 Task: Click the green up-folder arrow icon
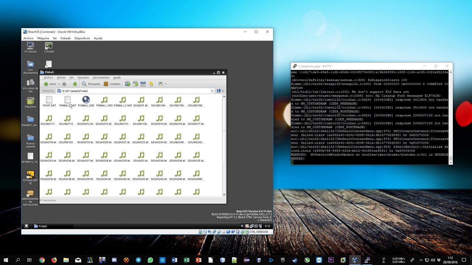pos(75,84)
